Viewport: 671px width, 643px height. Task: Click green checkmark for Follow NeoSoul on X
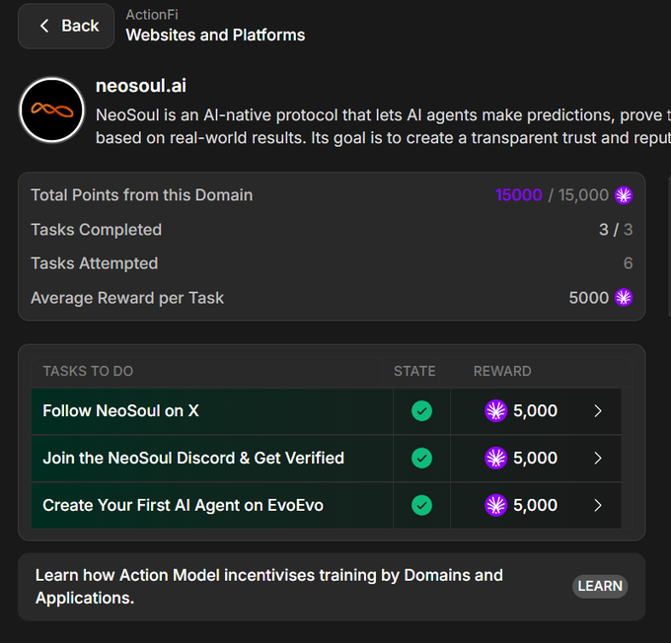421,411
